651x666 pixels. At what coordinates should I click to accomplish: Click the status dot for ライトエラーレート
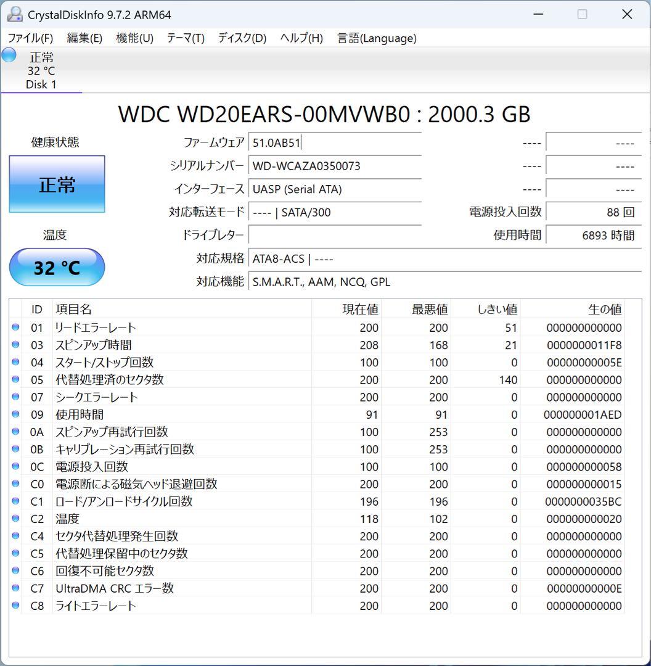(x=15, y=606)
